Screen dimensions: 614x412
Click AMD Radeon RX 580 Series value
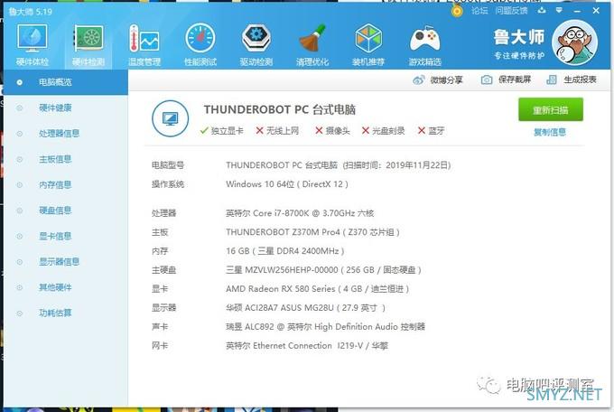317,289
